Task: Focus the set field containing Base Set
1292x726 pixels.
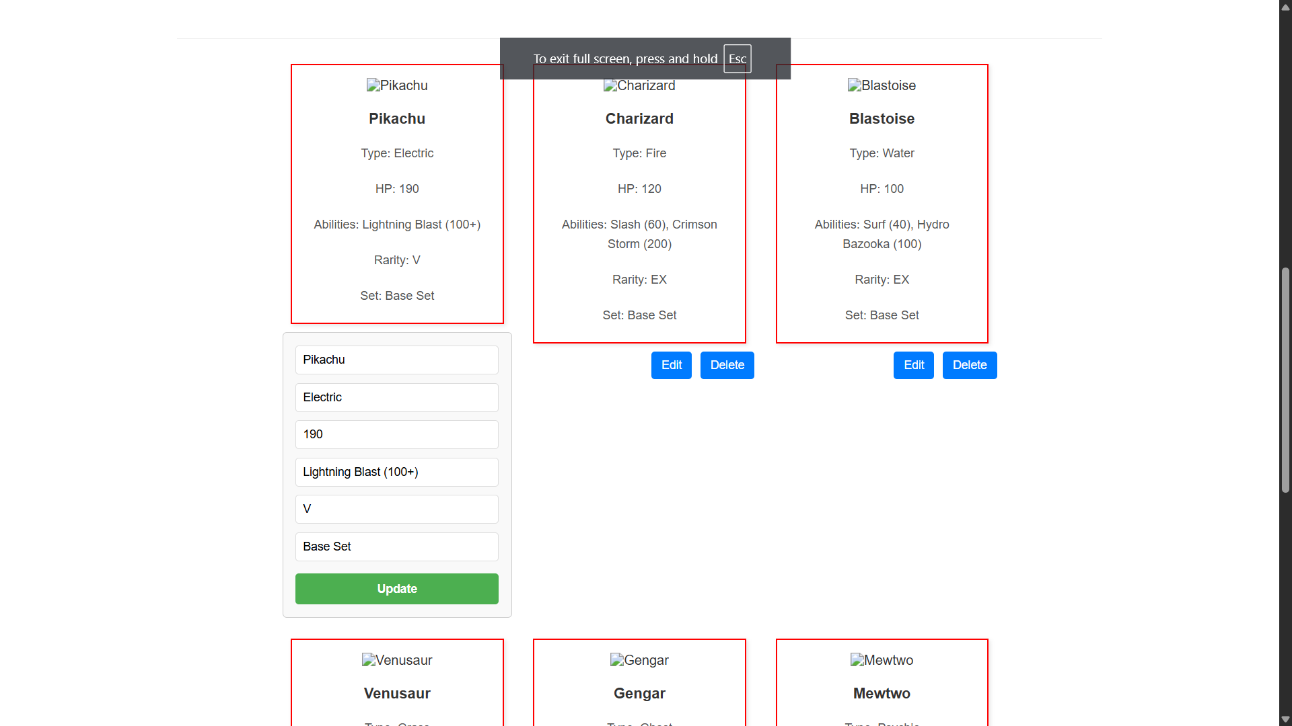Action: [x=397, y=547]
